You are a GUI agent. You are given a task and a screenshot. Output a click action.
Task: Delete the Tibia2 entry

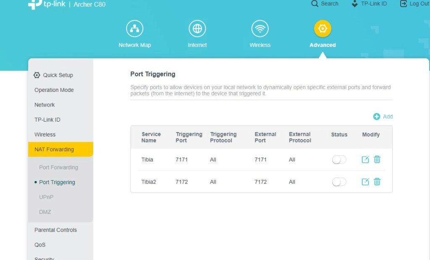click(x=377, y=182)
